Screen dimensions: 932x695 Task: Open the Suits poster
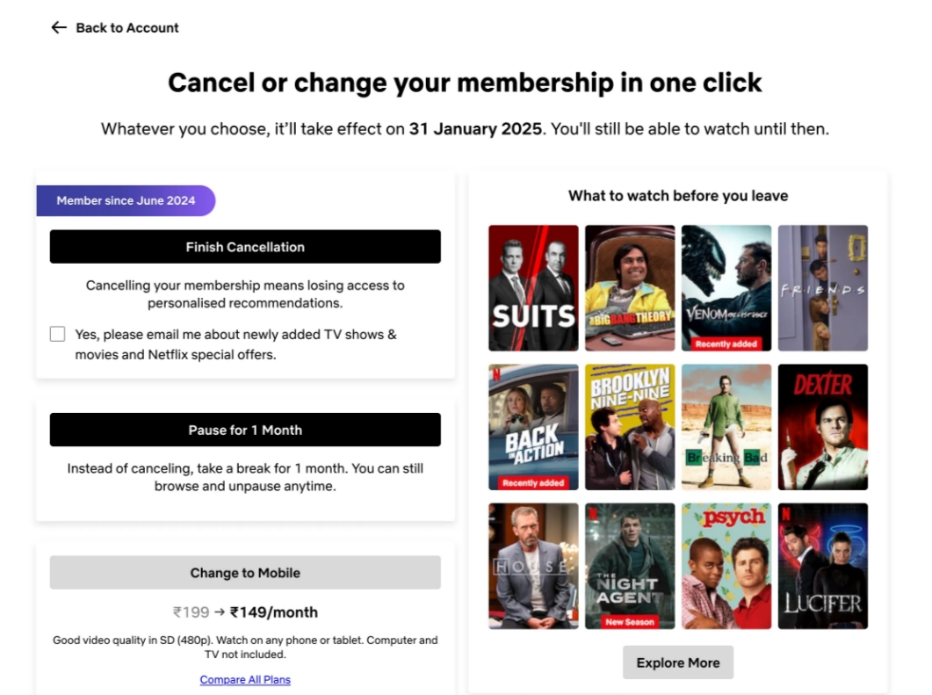[x=533, y=287]
